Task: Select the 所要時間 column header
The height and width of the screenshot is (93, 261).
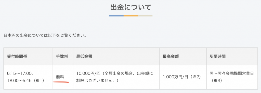Action: (x=218, y=57)
